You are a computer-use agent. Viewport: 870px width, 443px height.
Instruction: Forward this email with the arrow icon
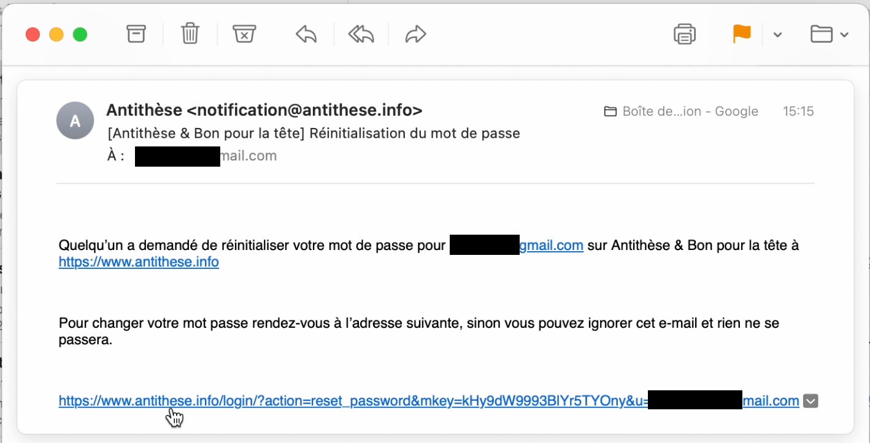[x=415, y=34]
